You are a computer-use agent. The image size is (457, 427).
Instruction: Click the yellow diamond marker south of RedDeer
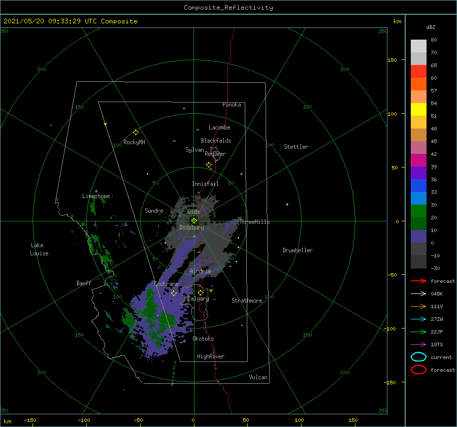[x=209, y=165]
